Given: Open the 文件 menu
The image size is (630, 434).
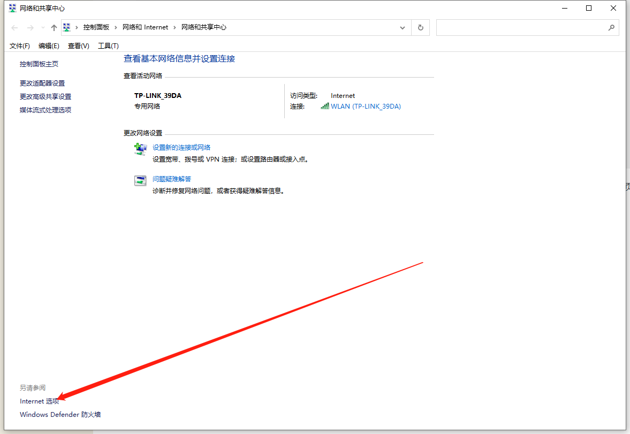Looking at the screenshot, I should tap(19, 45).
